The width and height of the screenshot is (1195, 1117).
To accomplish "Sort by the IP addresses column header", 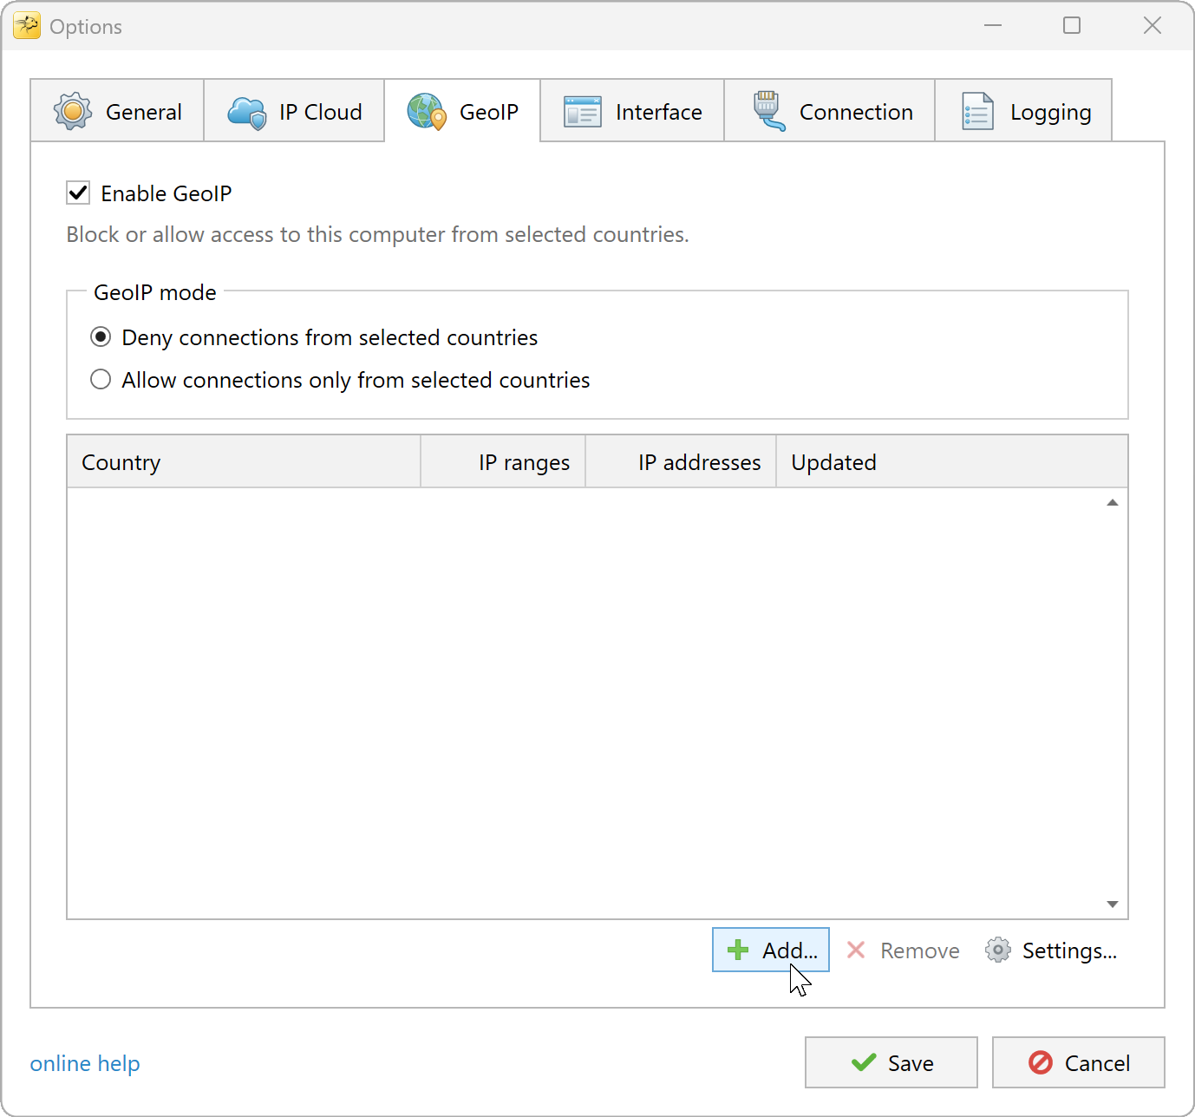I will pos(681,462).
